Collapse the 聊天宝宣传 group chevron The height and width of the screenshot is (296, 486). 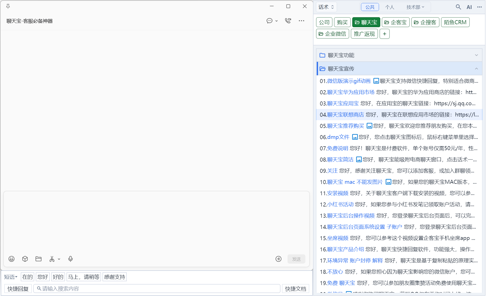476,69
